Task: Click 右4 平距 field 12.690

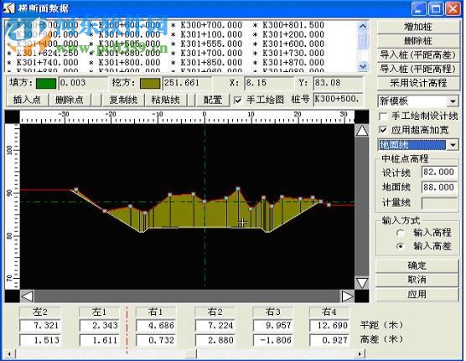Action: pos(329,326)
